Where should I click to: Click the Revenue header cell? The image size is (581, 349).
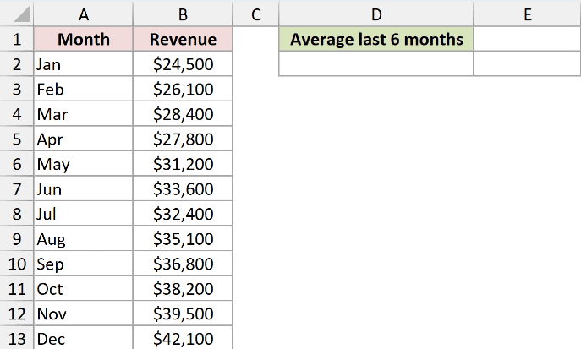tap(183, 39)
